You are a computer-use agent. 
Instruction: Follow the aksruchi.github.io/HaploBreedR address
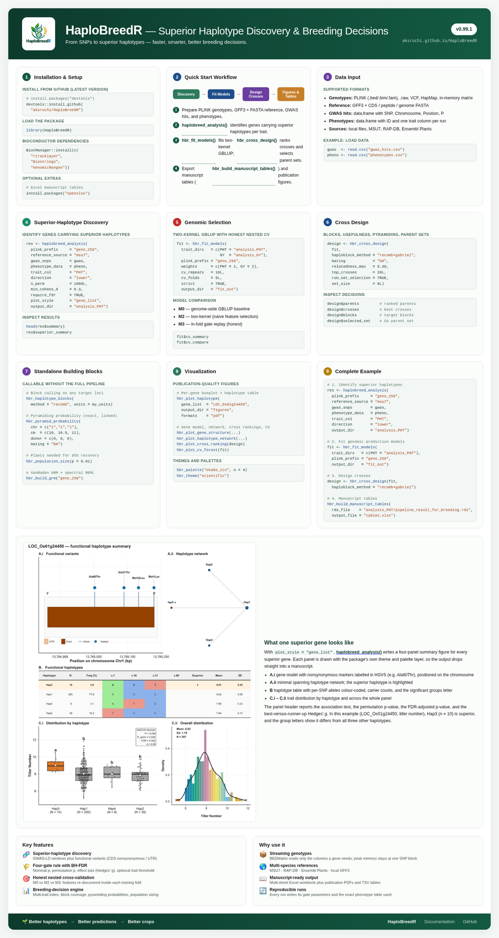[439, 41]
